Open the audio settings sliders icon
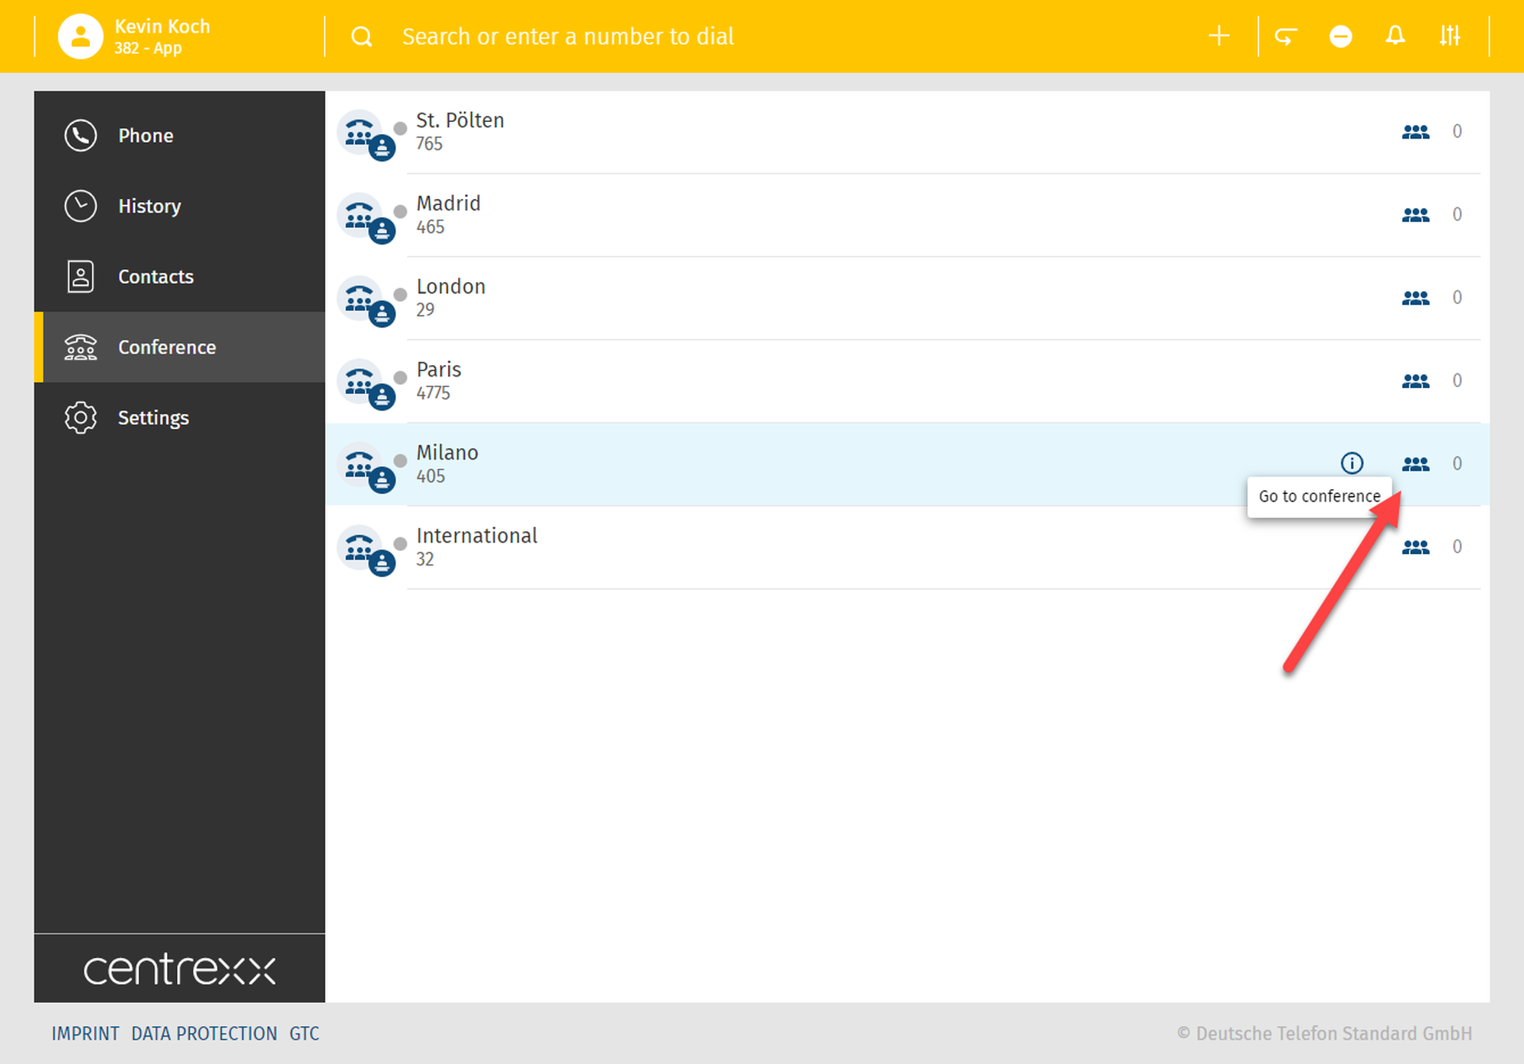Viewport: 1524px width, 1064px height. click(1449, 36)
